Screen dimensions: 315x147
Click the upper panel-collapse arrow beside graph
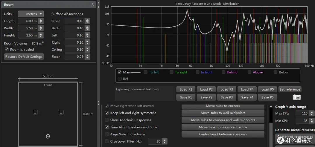pyautogui.click(x=99, y=3)
